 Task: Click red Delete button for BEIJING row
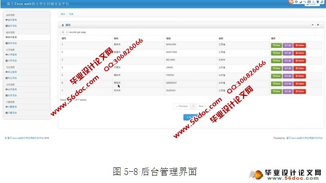(x=300, y=61)
